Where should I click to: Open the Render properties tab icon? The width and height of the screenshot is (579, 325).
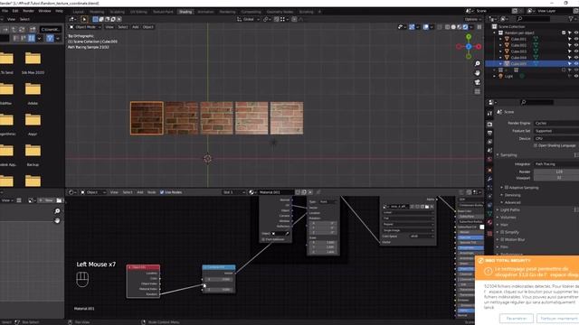[489, 125]
